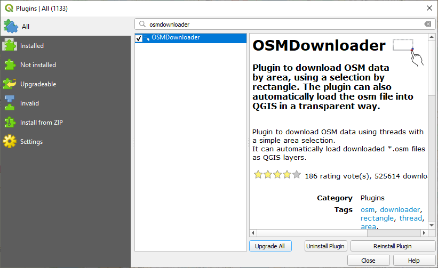Image resolution: width=438 pixels, height=268 pixels.
Task: Click the Uninstall Plugin button
Action: tap(325, 246)
